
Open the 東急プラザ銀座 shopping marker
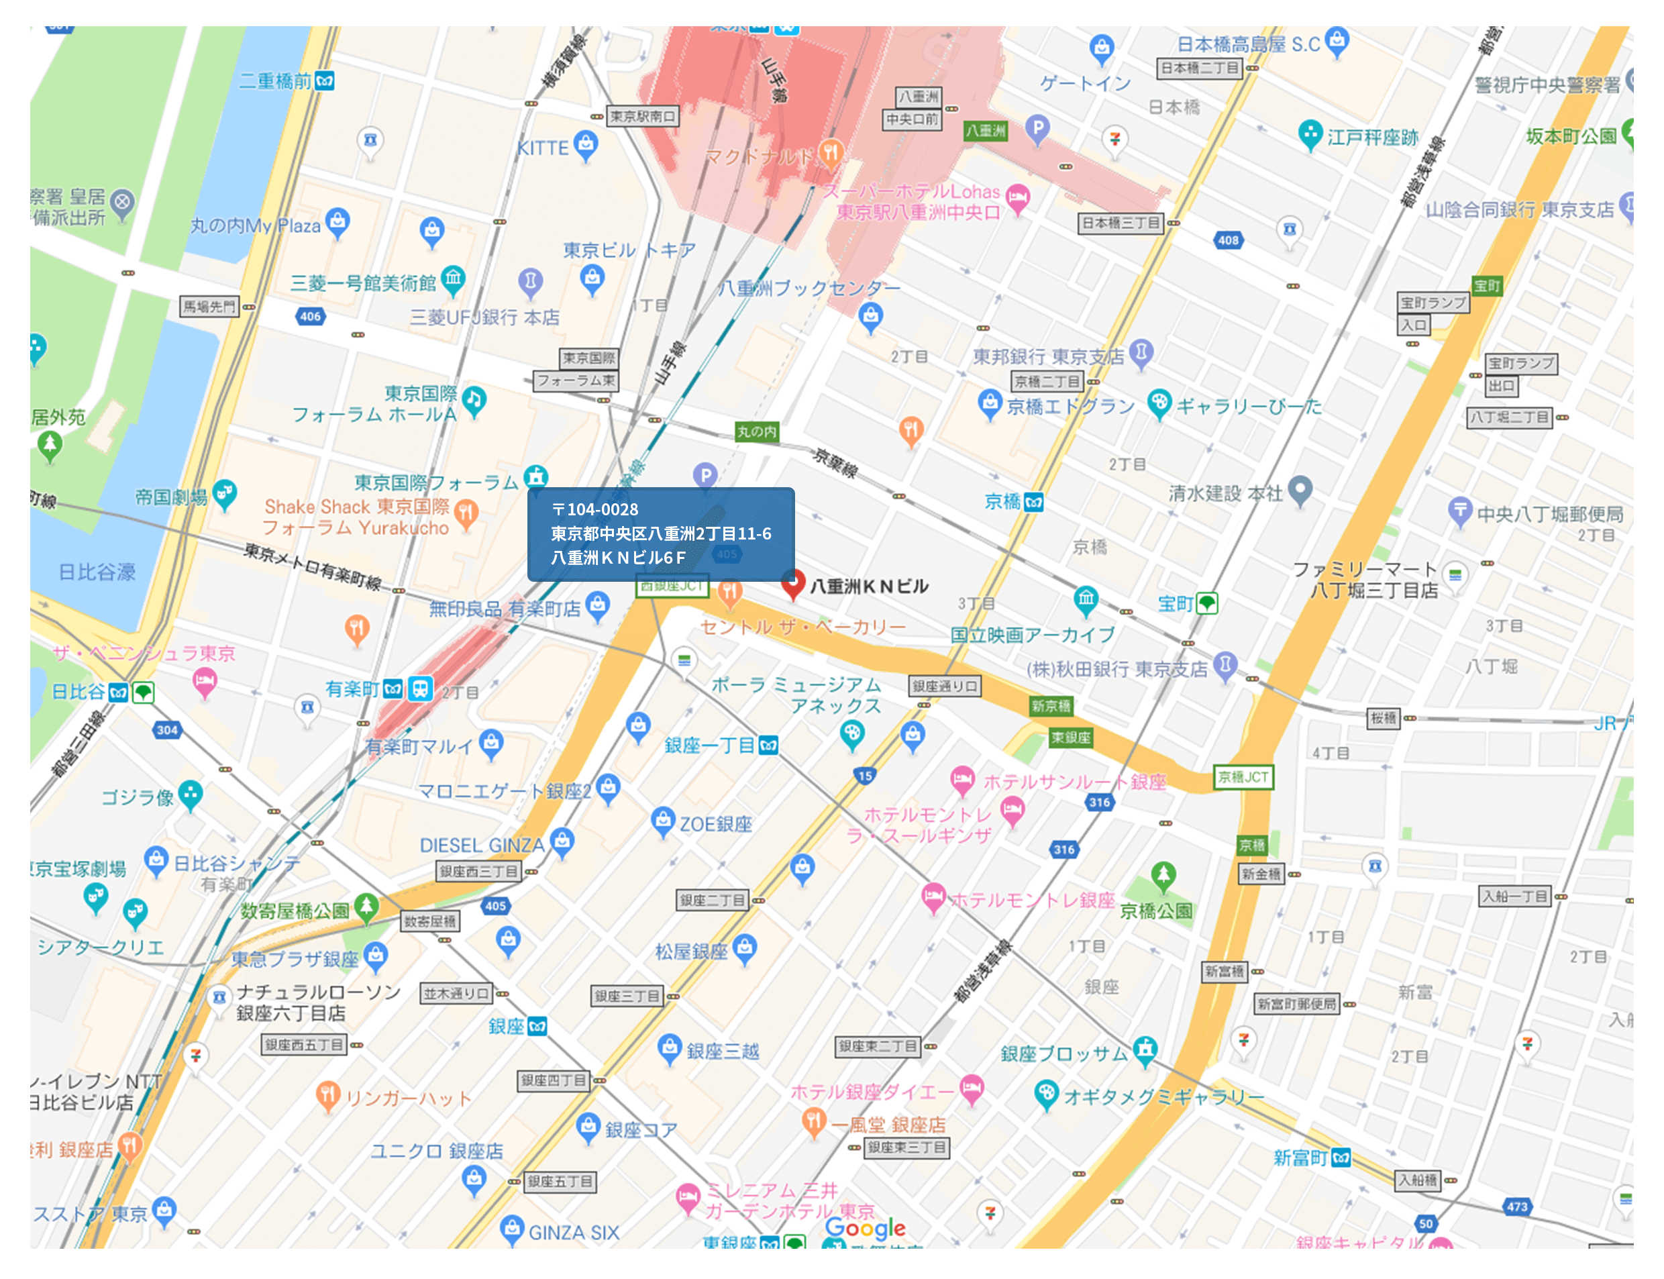(375, 956)
